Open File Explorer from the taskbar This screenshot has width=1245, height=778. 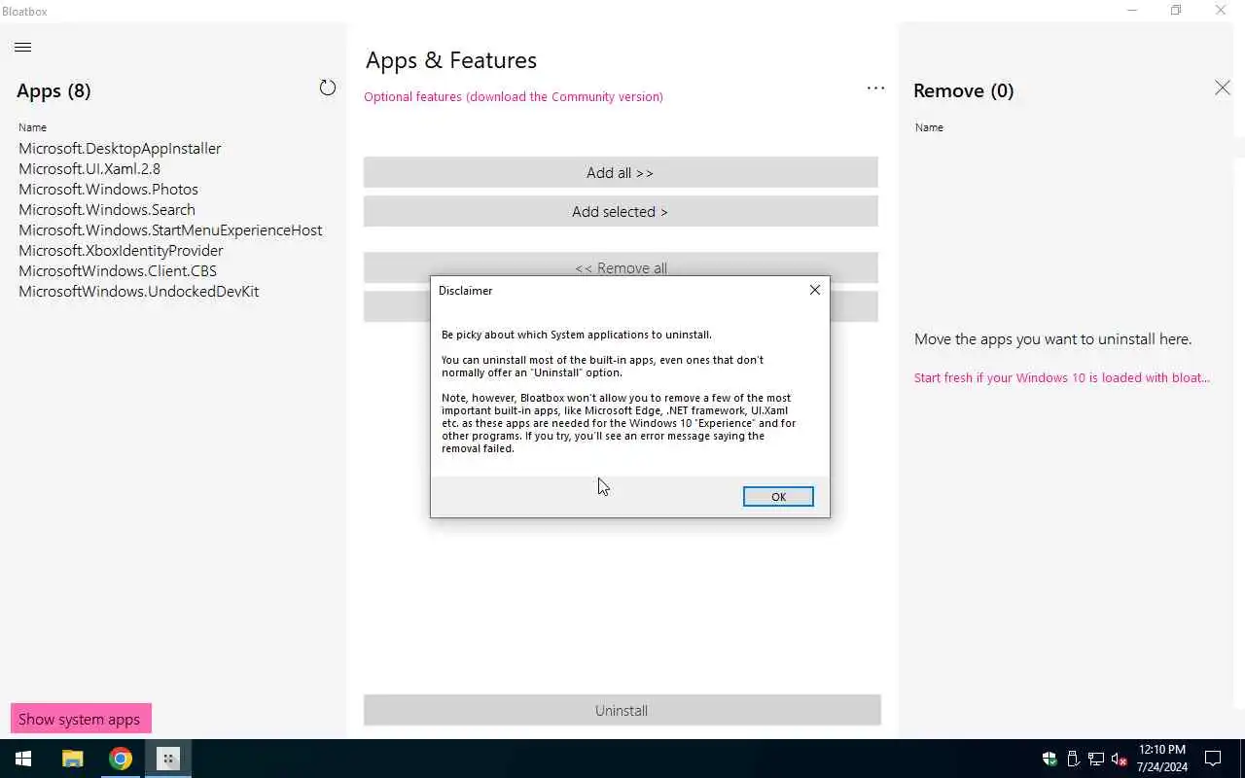(72, 759)
